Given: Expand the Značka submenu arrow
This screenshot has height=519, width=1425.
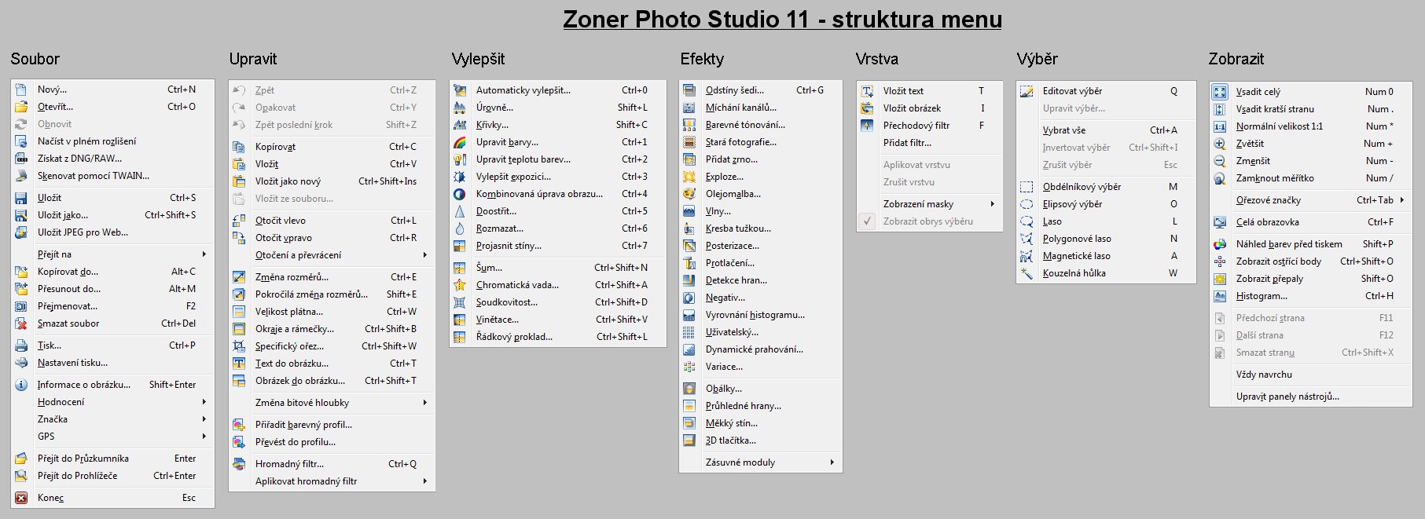Looking at the screenshot, I should pyautogui.click(x=204, y=419).
